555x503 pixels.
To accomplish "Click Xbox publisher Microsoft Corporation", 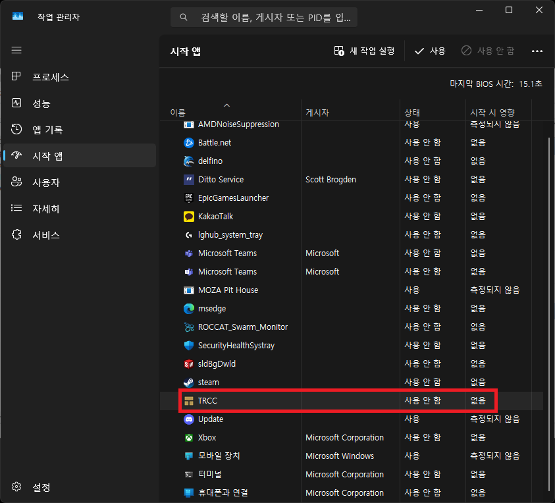I will point(344,438).
